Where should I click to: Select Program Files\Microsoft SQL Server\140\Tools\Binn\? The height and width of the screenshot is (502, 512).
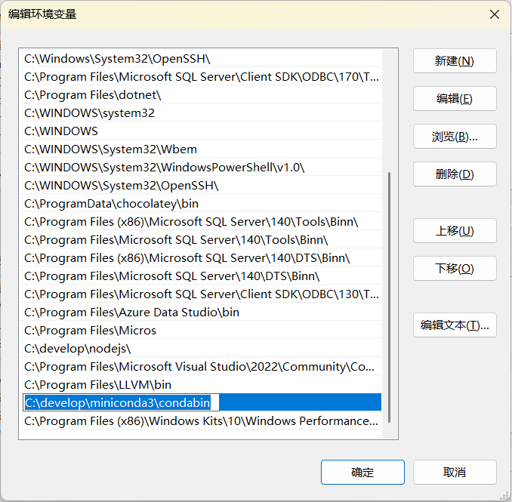(x=200, y=240)
